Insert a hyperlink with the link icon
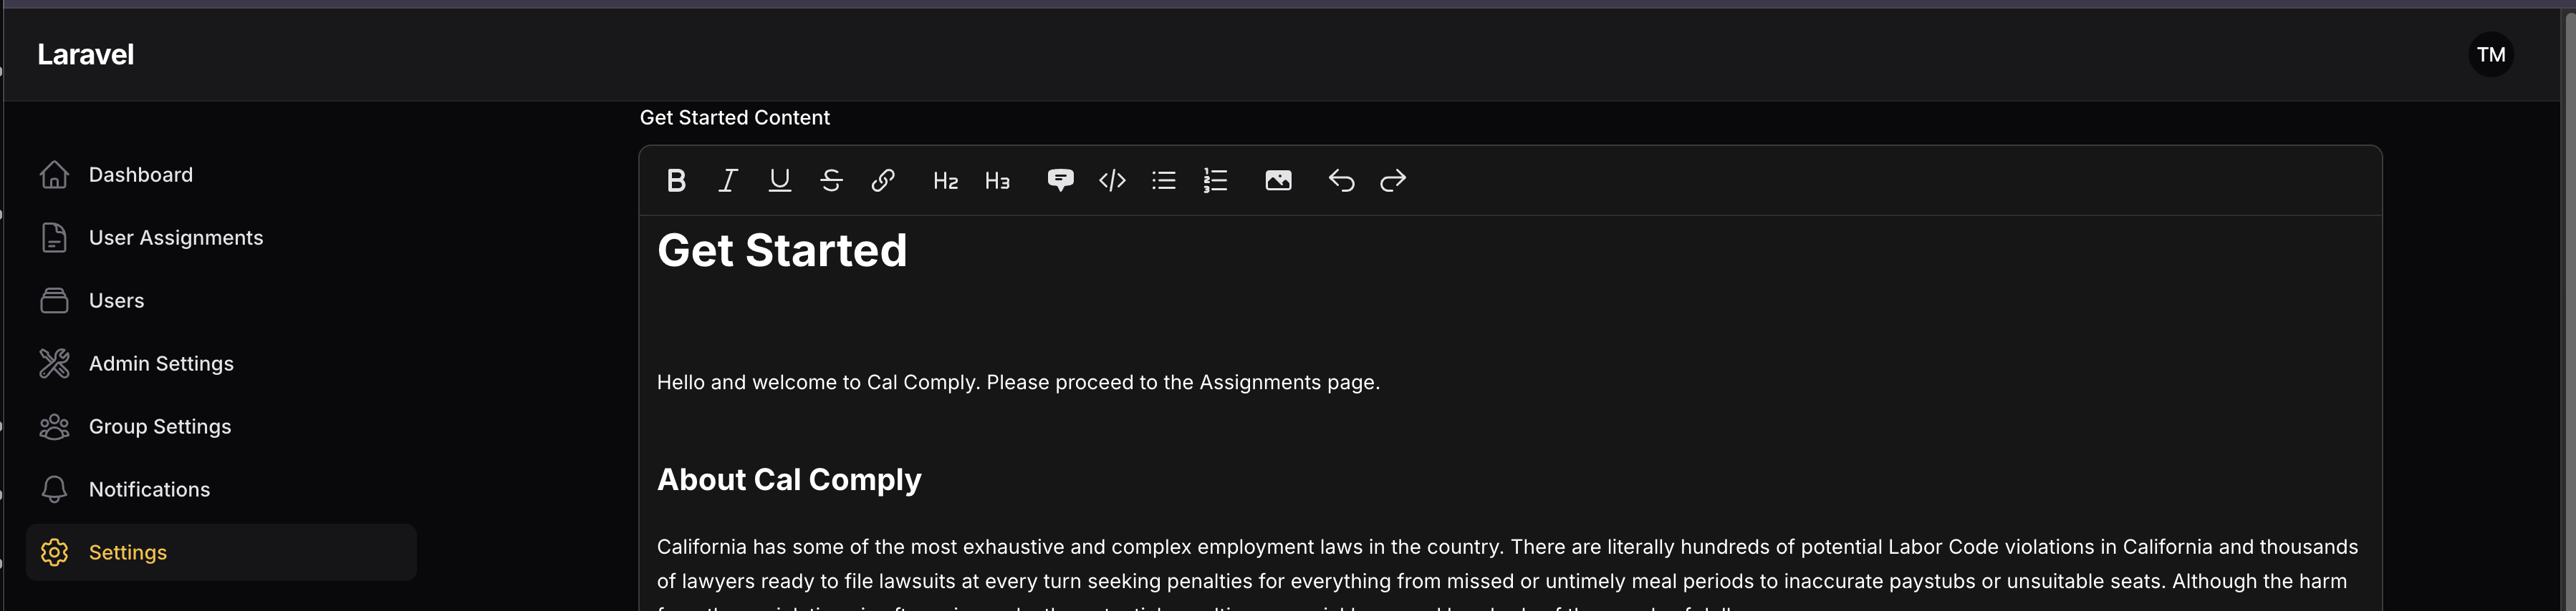2576x611 pixels. 883,181
